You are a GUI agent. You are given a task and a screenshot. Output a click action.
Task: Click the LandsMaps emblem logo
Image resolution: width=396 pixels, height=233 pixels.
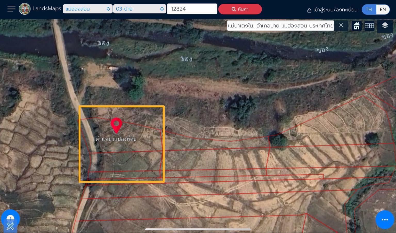click(x=25, y=9)
